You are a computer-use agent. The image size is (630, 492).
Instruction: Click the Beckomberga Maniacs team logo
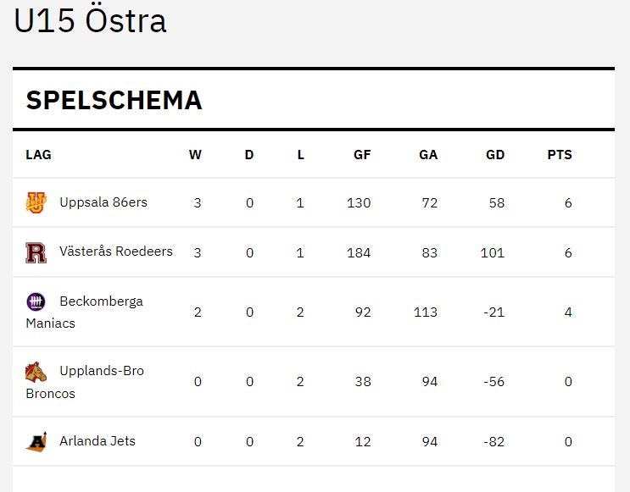36,301
